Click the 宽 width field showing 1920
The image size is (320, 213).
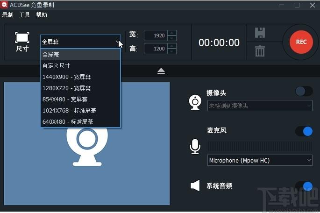[156, 35]
